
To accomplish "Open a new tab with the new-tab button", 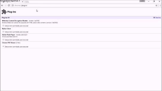I will coord(27,2).
